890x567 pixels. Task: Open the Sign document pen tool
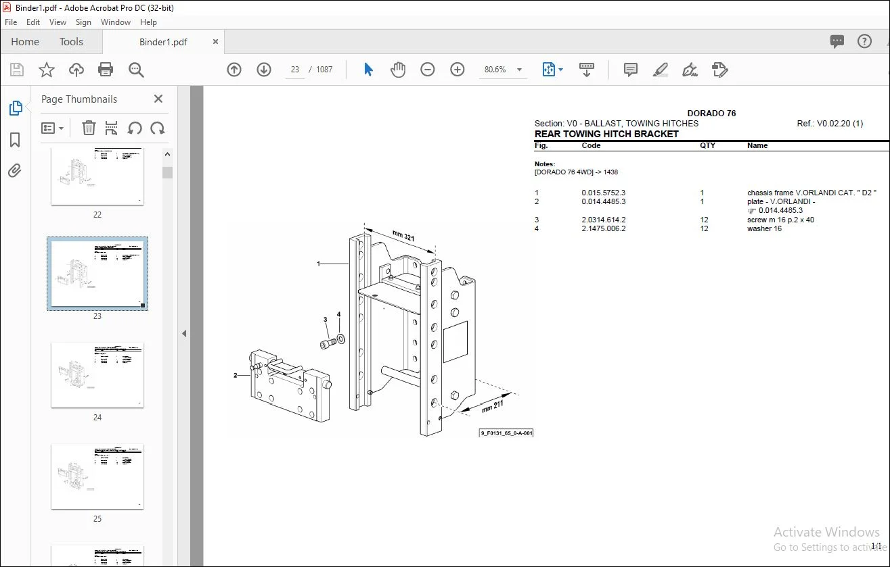coord(690,70)
